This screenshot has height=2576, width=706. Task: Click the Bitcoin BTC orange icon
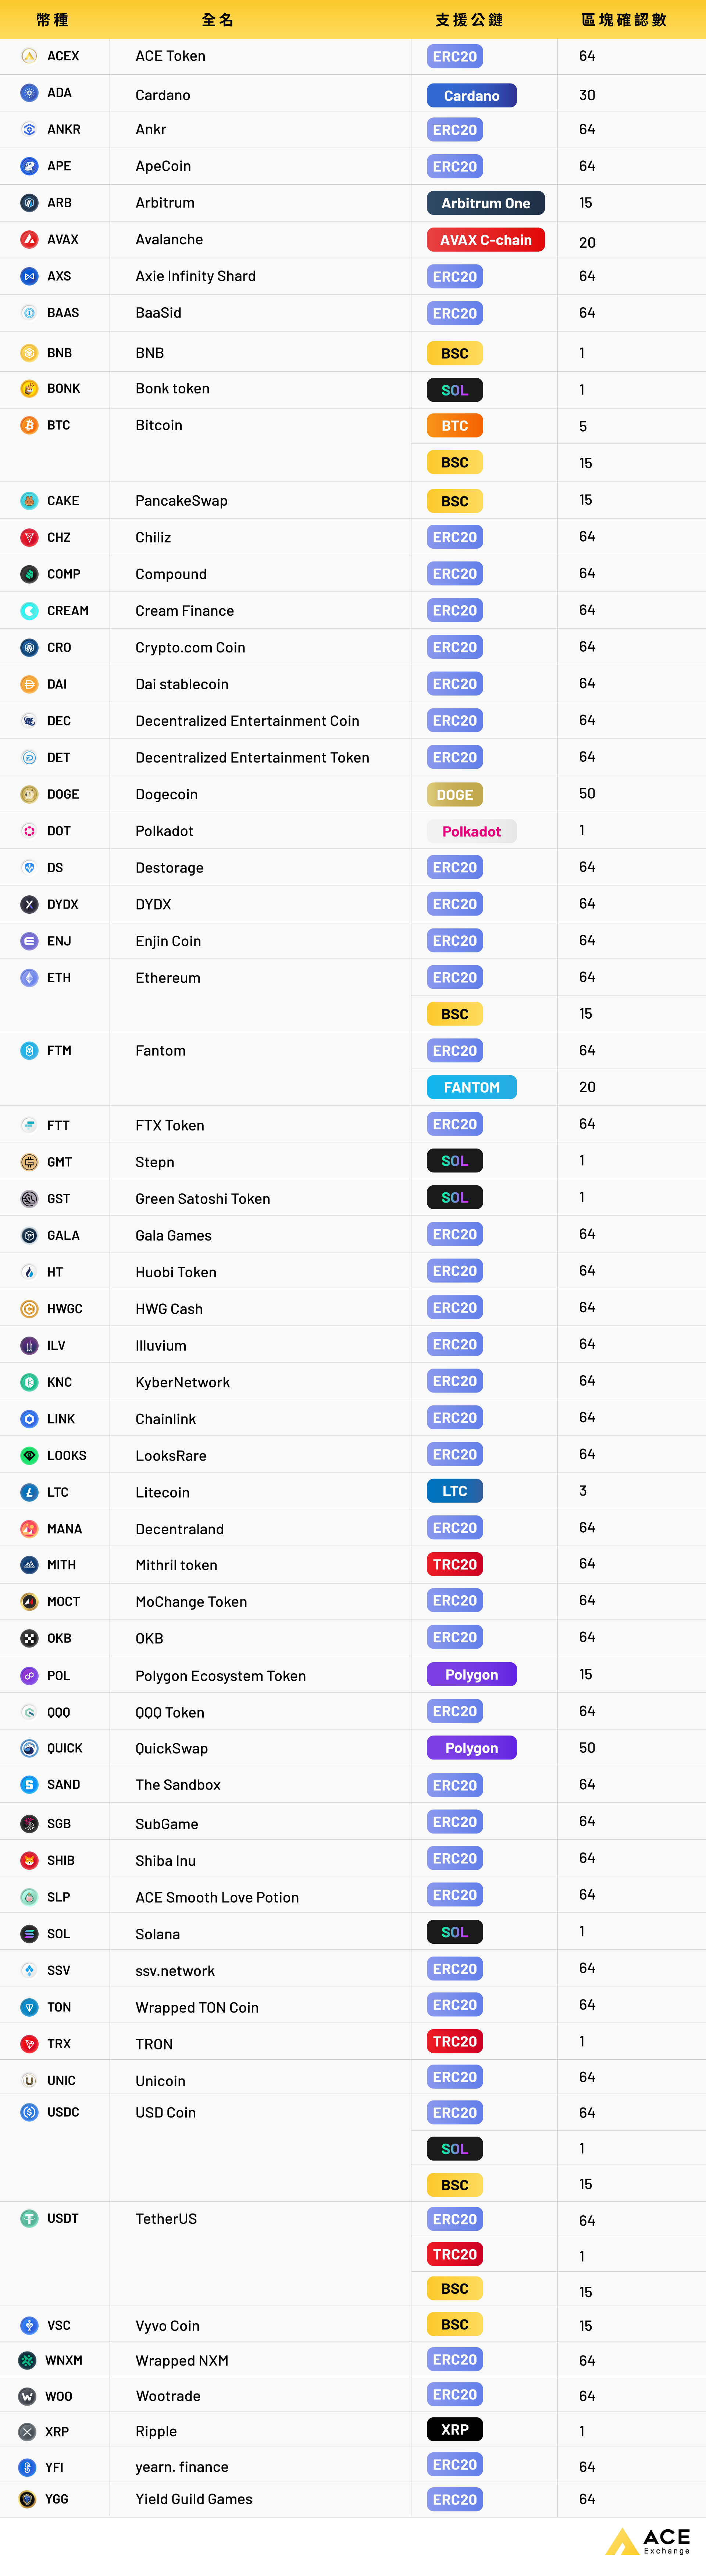click(x=29, y=425)
